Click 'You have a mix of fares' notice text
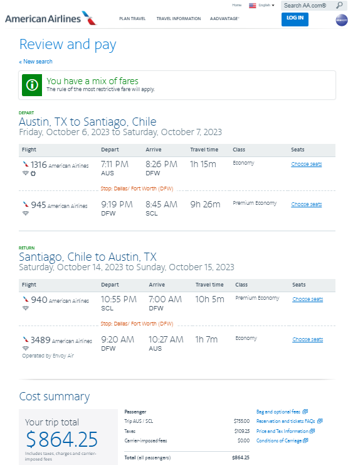This screenshot has width=348, height=465. [92, 81]
